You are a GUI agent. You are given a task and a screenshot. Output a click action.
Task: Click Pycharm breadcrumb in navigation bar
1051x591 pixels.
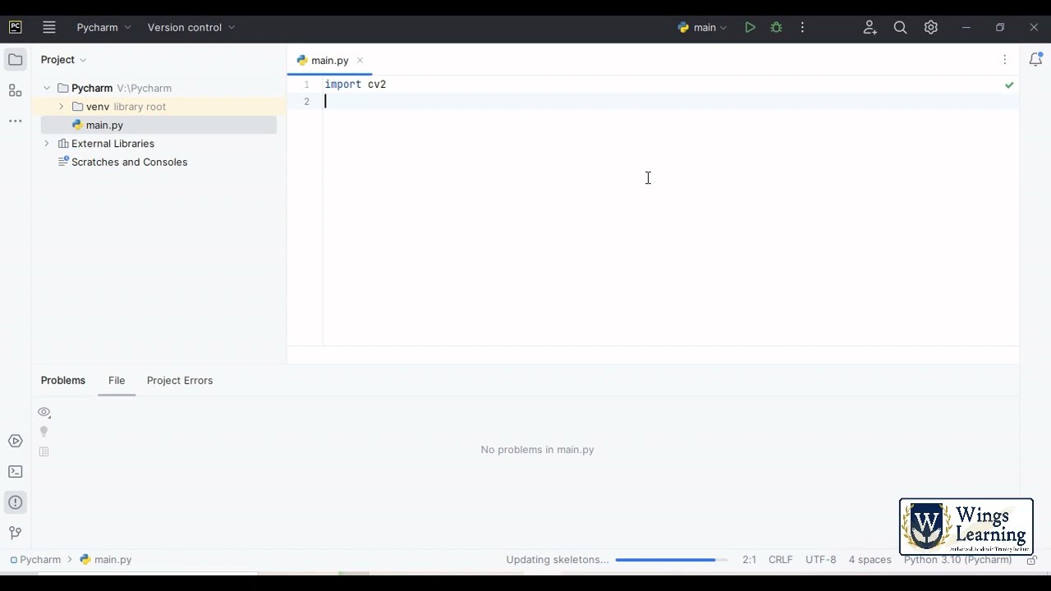[x=35, y=560]
